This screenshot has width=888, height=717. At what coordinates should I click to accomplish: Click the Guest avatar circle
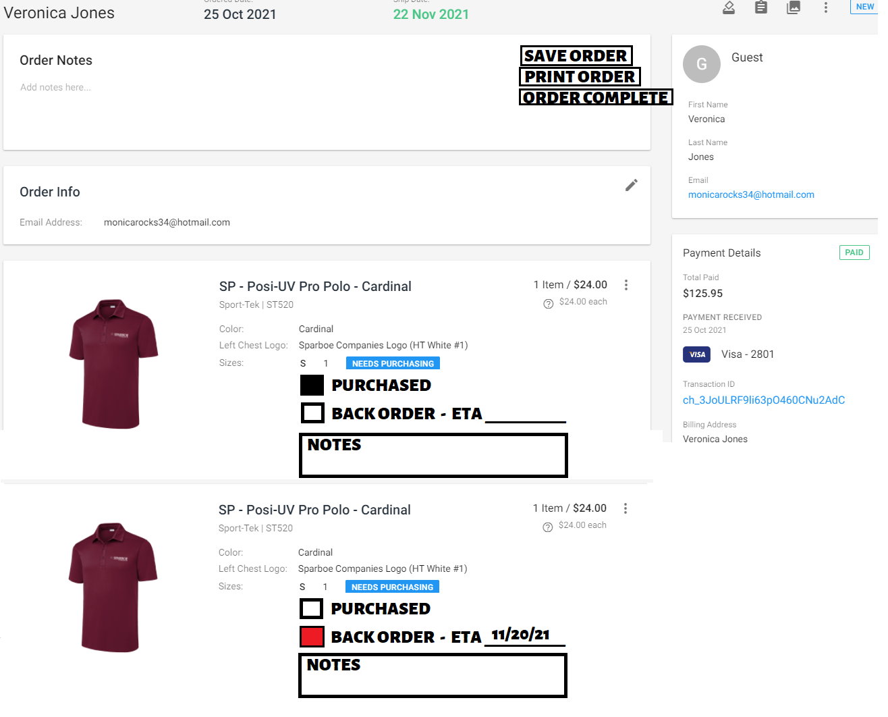702,64
